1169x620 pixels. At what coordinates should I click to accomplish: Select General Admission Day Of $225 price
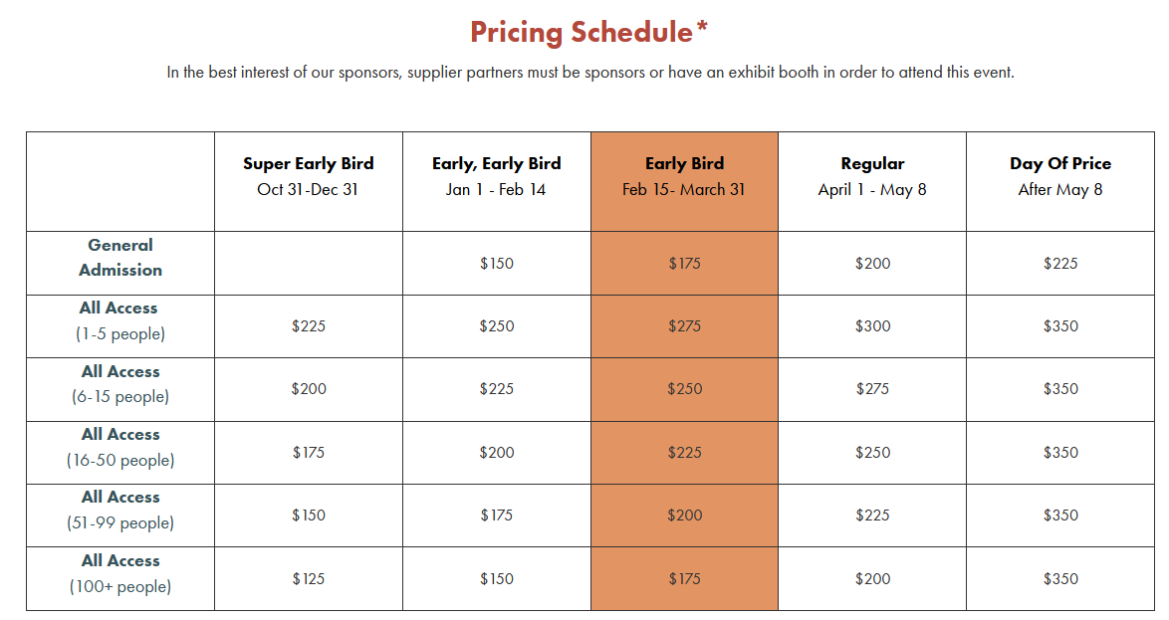click(1060, 264)
